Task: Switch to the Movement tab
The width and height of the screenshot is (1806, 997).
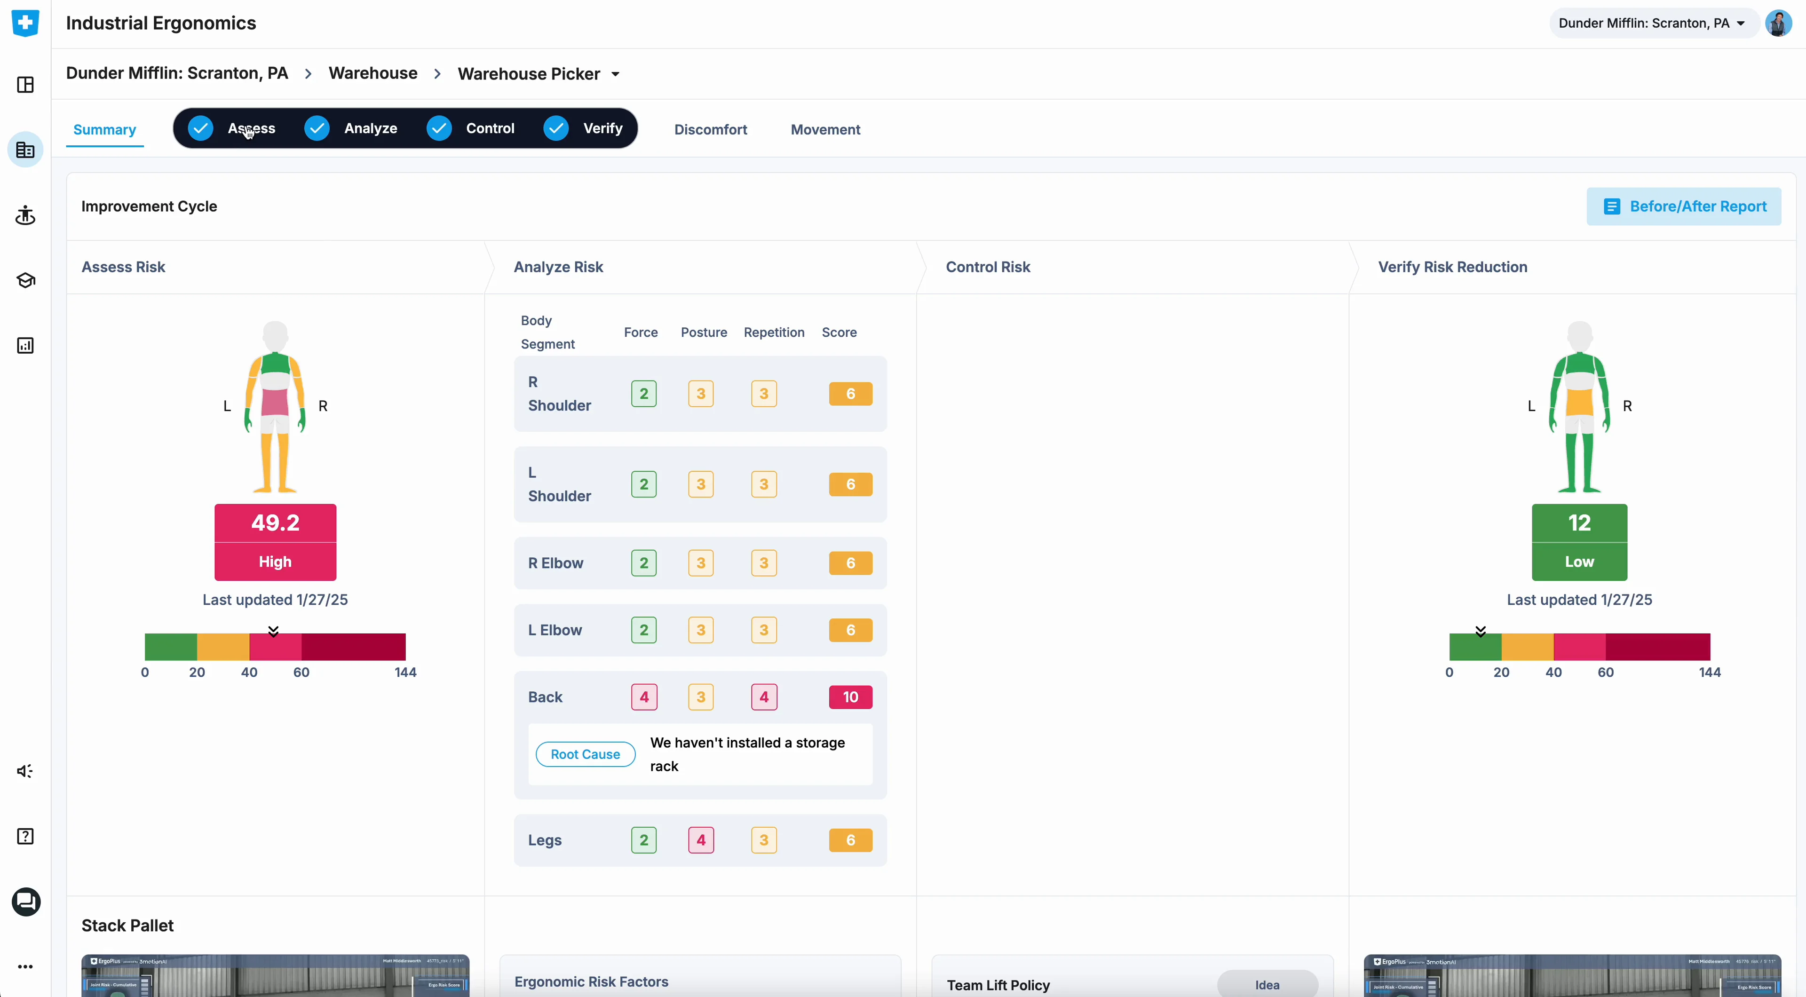Action: coord(825,130)
